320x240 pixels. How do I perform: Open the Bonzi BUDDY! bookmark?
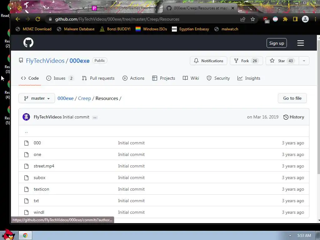tap(115, 29)
